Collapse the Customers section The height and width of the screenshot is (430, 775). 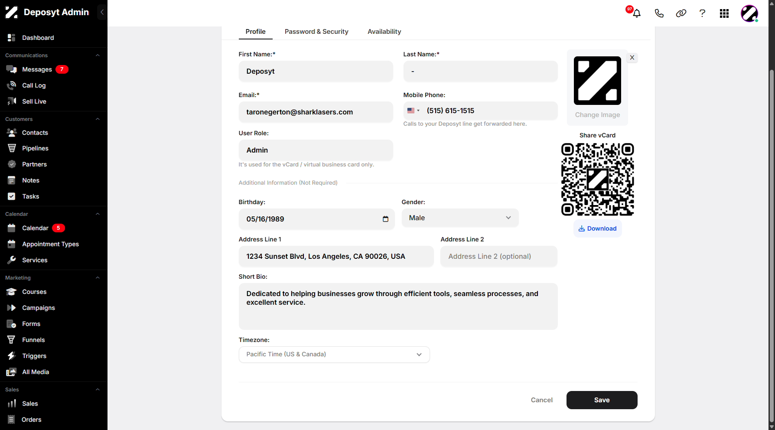coord(98,119)
